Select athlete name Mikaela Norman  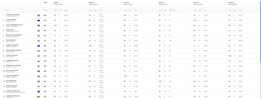[x=12, y=76]
